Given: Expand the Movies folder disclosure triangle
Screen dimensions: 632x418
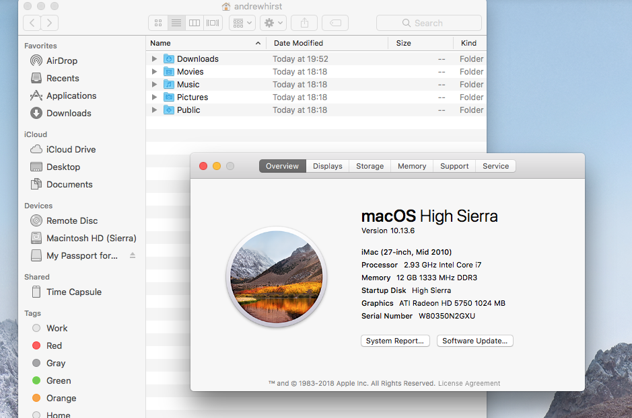Looking at the screenshot, I should pos(154,72).
